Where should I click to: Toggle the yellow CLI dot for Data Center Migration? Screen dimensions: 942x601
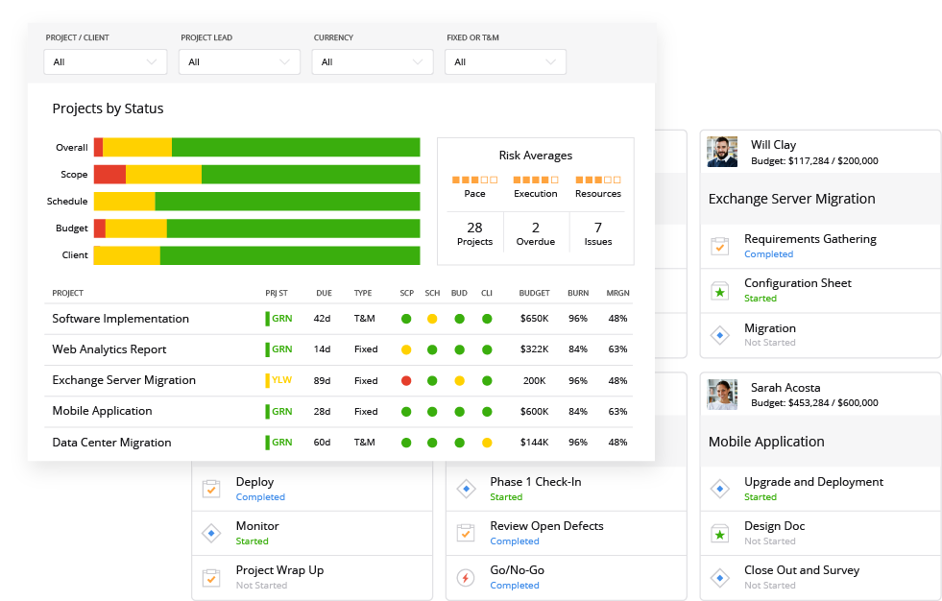coord(485,443)
